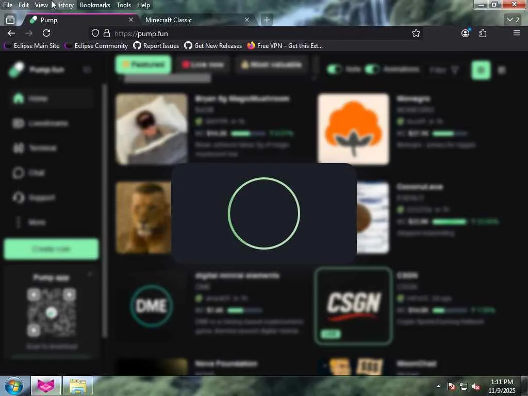Open the Terminal sidebar icon
This screenshot has width=528, height=396.
(18, 148)
